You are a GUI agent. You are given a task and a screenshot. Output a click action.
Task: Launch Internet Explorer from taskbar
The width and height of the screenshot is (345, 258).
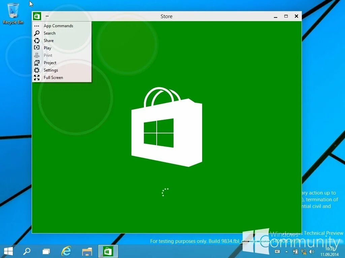[x=66, y=251]
